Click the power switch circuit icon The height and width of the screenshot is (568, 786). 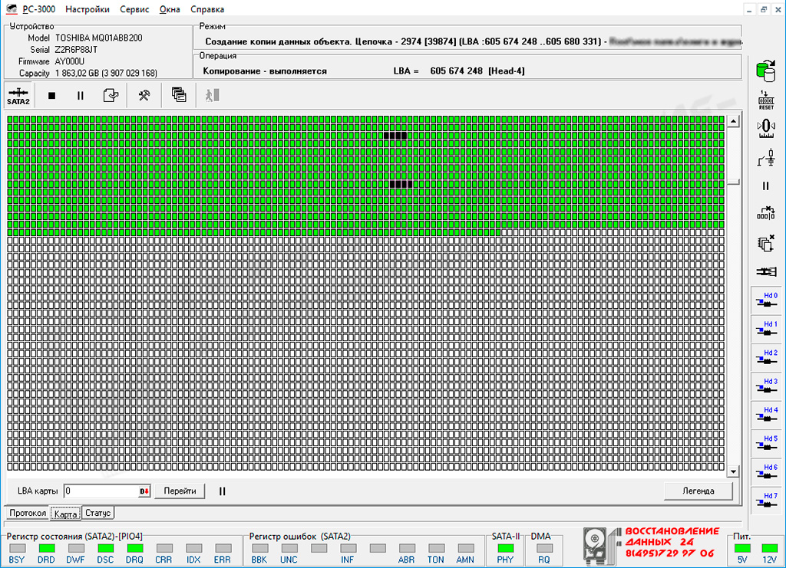point(766,158)
